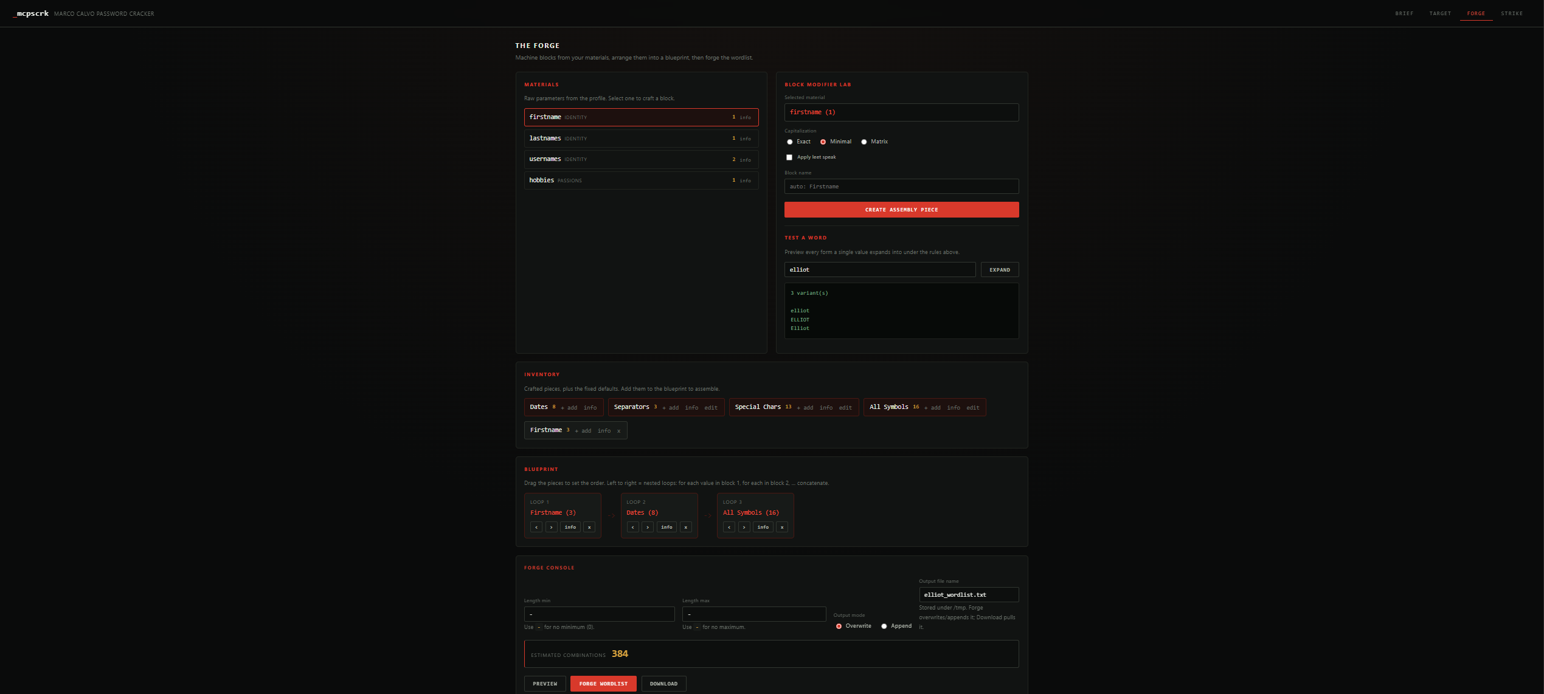Click Forge Wordlist button
Viewport: 1544px width, 694px height.
click(603, 684)
